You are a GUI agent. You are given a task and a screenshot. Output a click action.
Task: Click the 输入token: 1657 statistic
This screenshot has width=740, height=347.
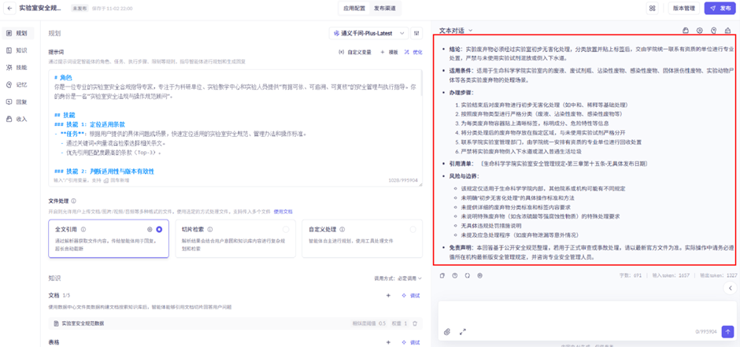(672, 275)
